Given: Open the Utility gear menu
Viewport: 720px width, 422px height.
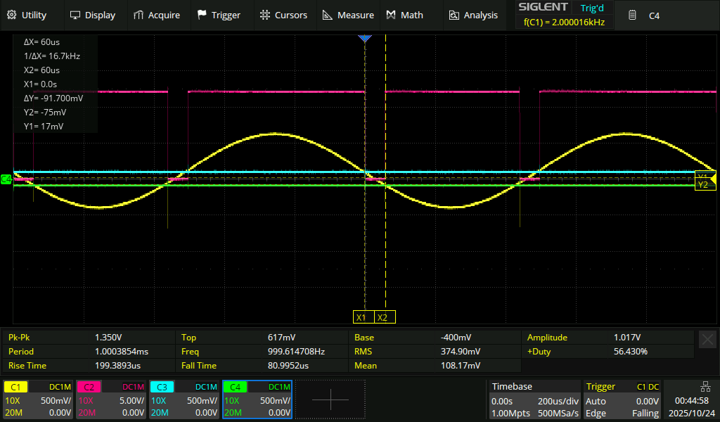Looking at the screenshot, I should coord(27,15).
